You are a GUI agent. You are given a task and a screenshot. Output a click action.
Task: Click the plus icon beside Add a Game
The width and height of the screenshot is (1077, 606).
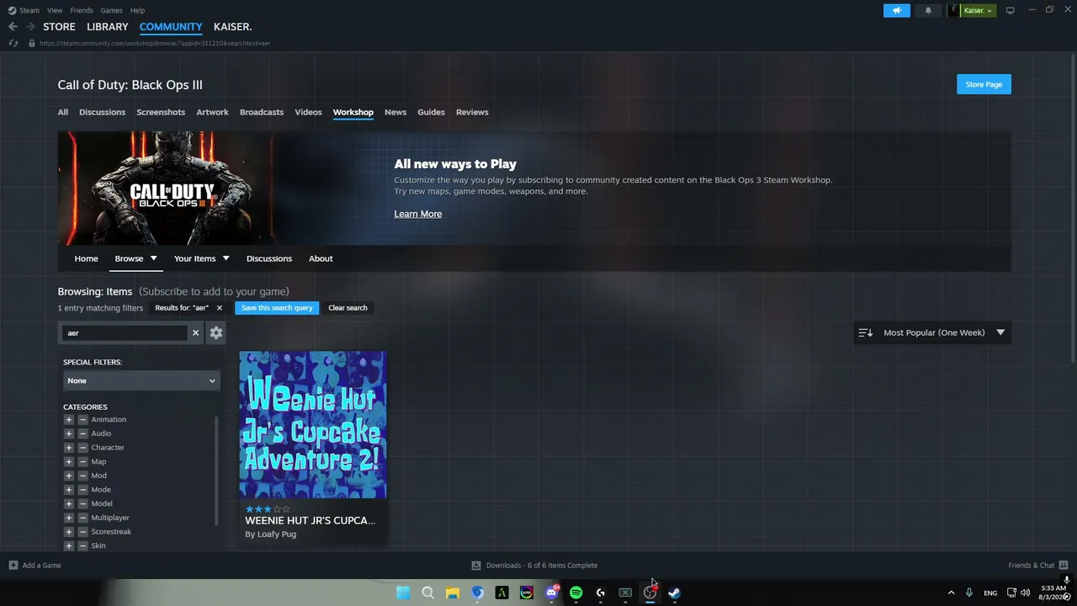[13, 566]
